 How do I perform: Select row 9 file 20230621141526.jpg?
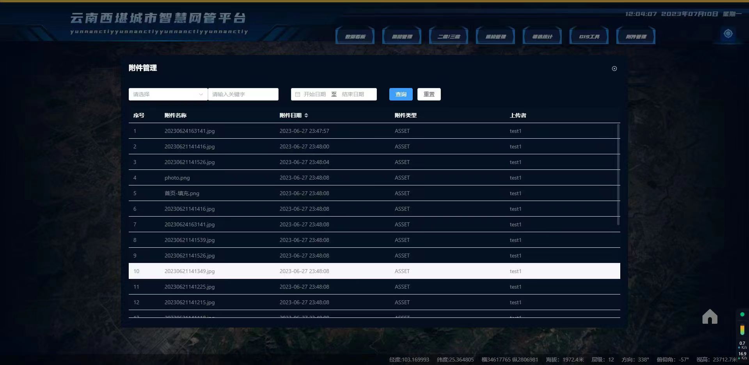[x=190, y=256]
